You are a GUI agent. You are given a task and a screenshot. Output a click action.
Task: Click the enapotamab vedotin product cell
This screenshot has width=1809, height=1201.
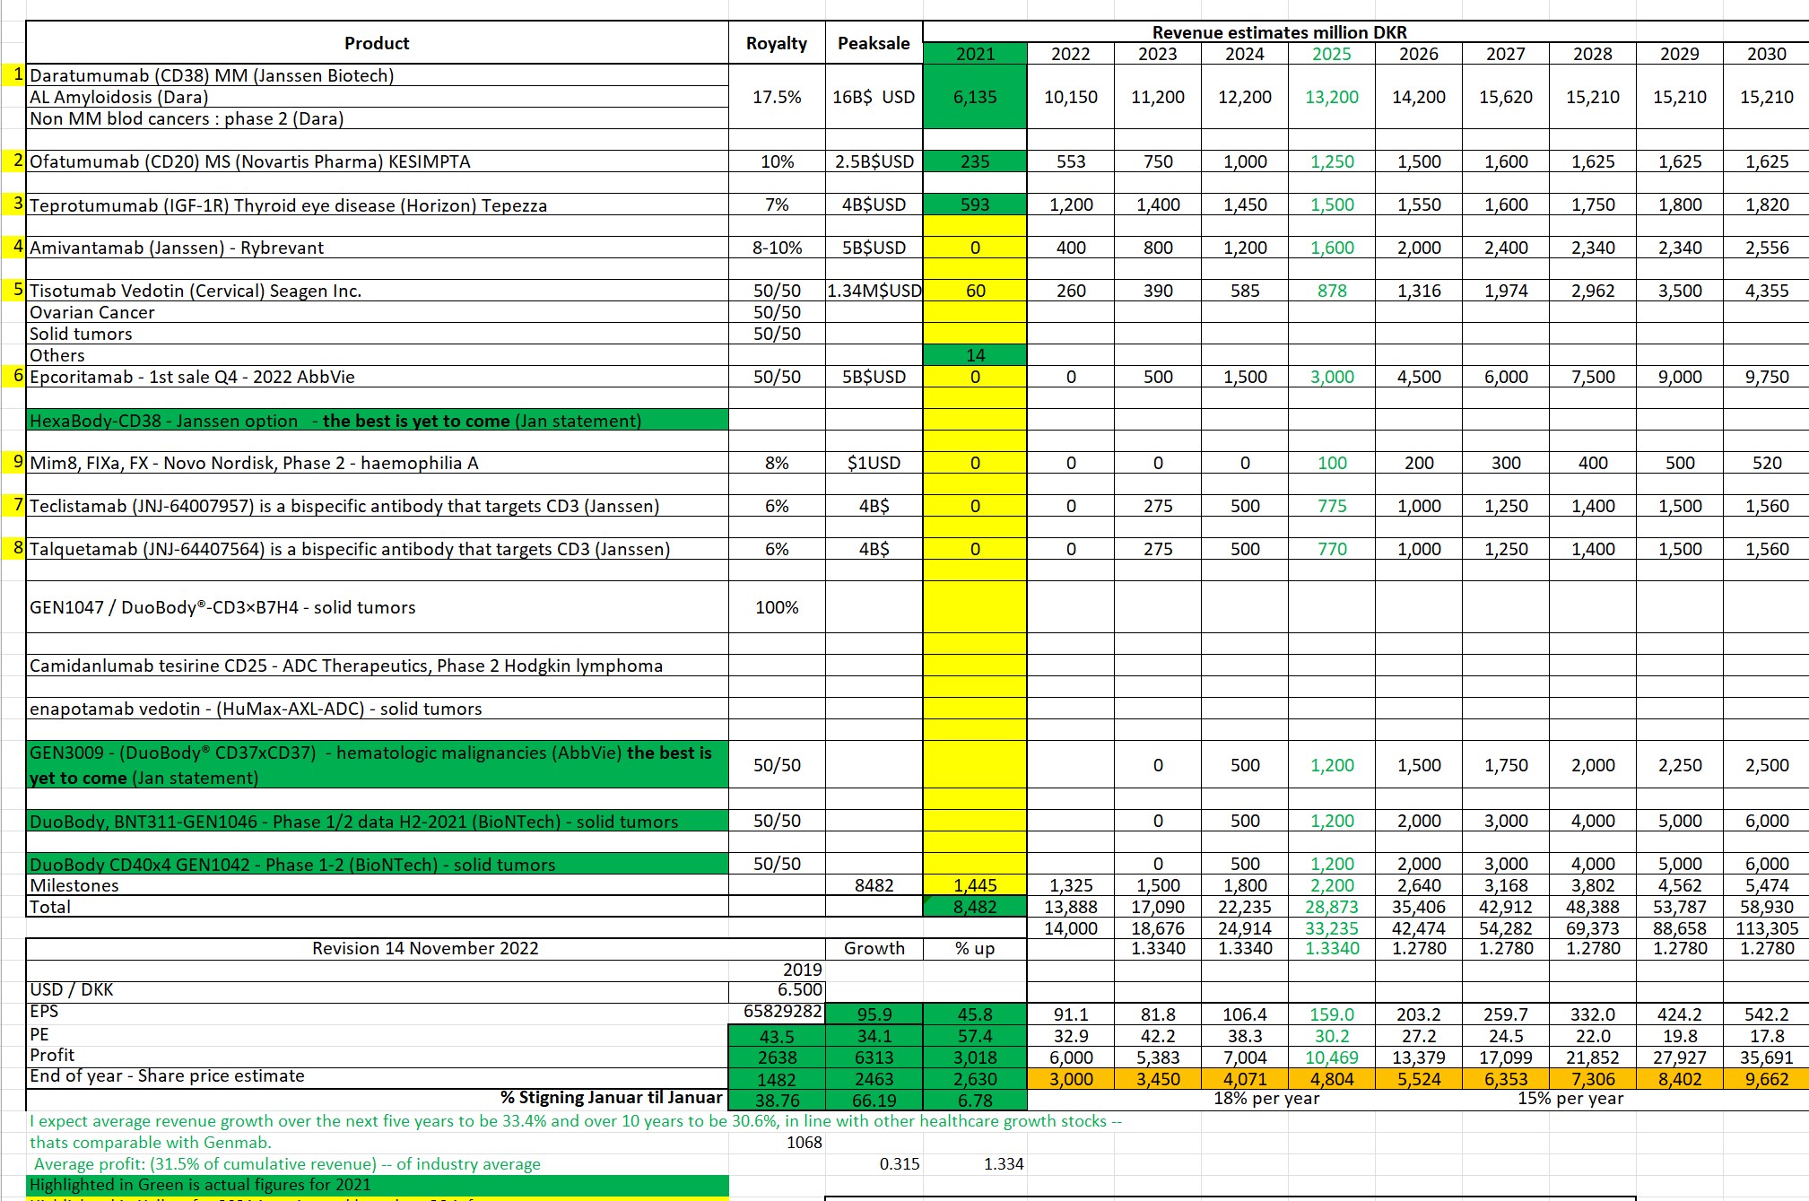[x=377, y=709]
